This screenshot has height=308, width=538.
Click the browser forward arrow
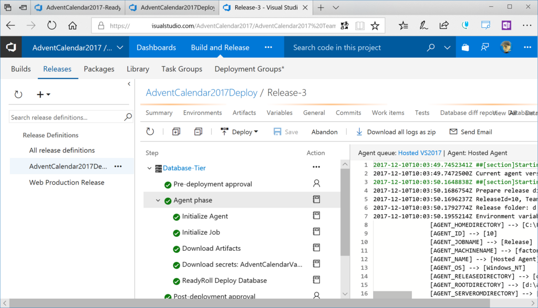pyautogui.click(x=31, y=25)
